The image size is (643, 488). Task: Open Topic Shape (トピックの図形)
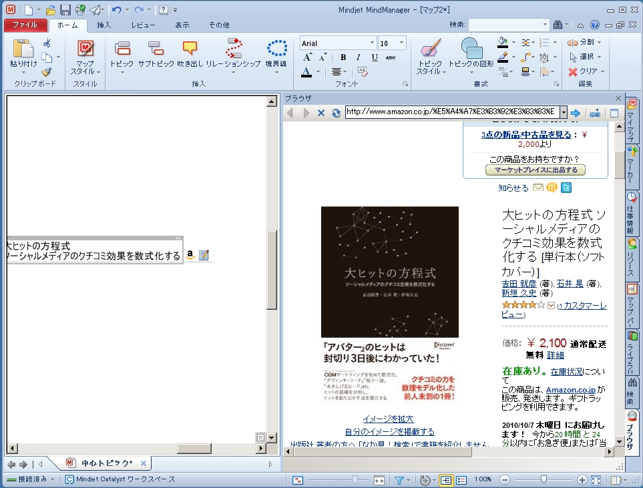point(471,48)
